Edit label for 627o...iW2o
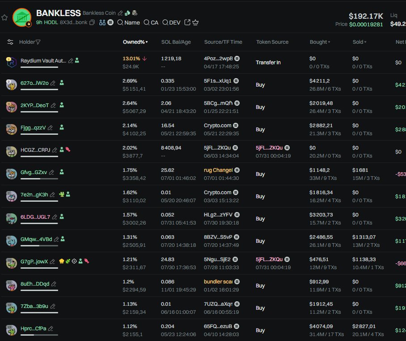The image size is (406, 341). tap(53, 83)
